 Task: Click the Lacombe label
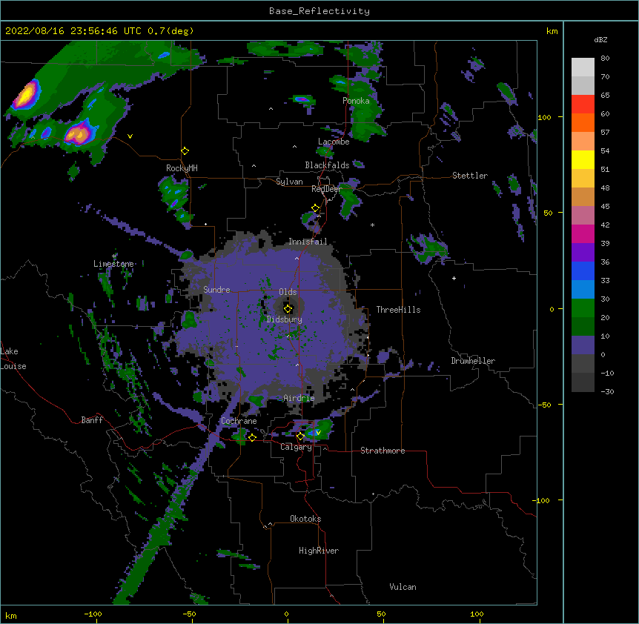pos(334,142)
